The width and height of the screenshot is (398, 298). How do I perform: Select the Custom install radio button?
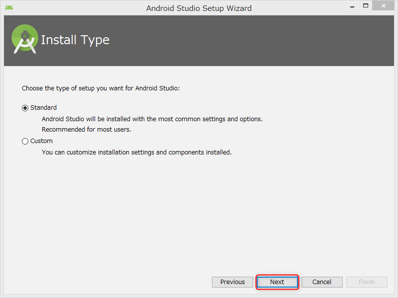(25, 141)
